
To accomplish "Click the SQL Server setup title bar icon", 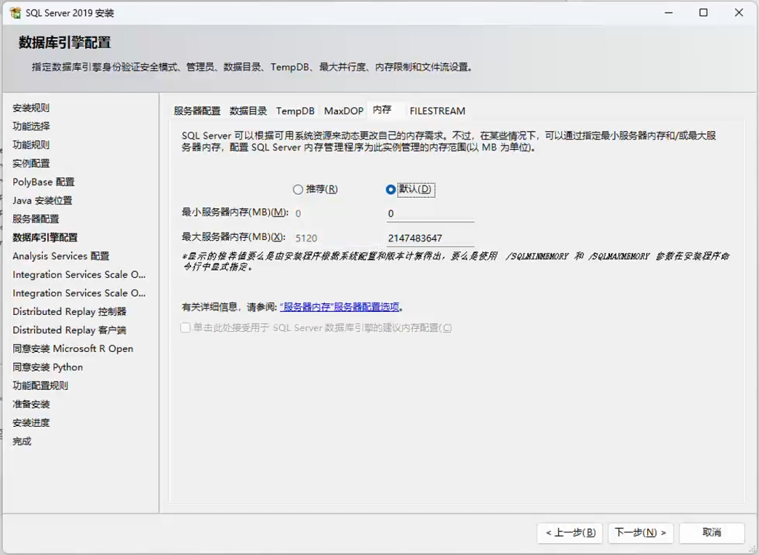I will point(16,13).
